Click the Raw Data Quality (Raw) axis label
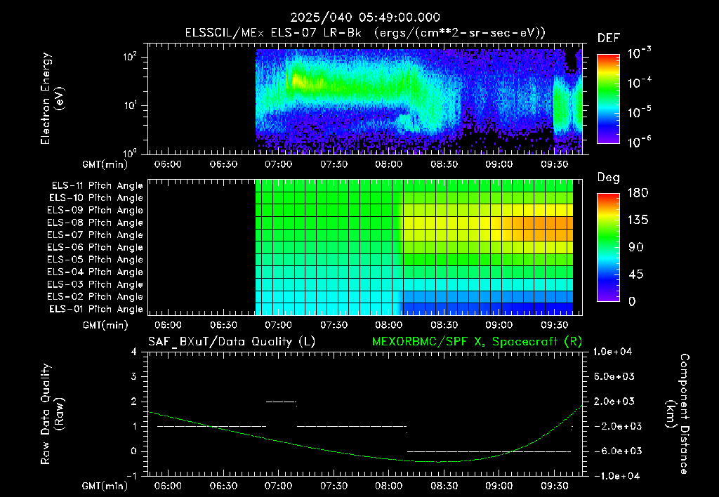Image resolution: width=719 pixels, height=497 pixels. pyautogui.click(x=52, y=413)
